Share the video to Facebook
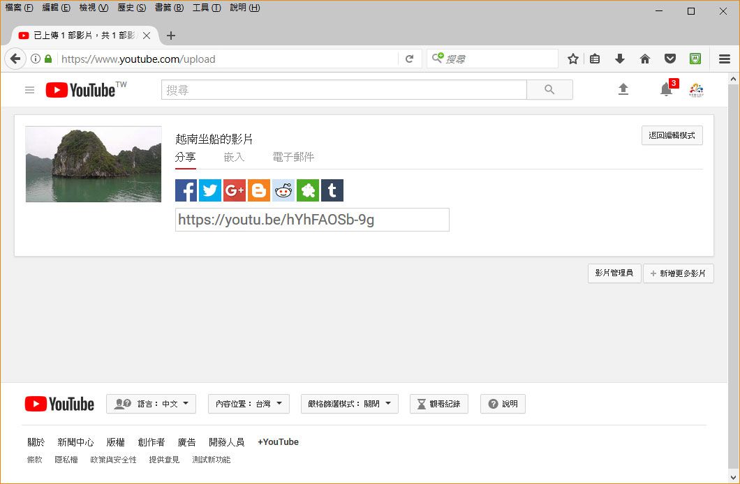The height and width of the screenshot is (484, 740). point(186,190)
